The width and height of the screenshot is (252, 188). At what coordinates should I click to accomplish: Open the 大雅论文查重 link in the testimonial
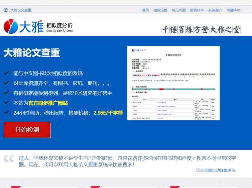click(83, 165)
